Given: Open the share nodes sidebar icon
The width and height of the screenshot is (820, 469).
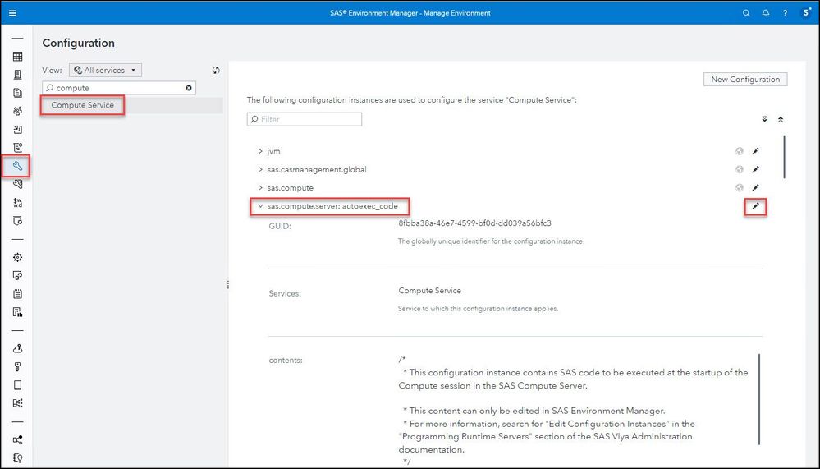Looking at the screenshot, I should [17, 439].
